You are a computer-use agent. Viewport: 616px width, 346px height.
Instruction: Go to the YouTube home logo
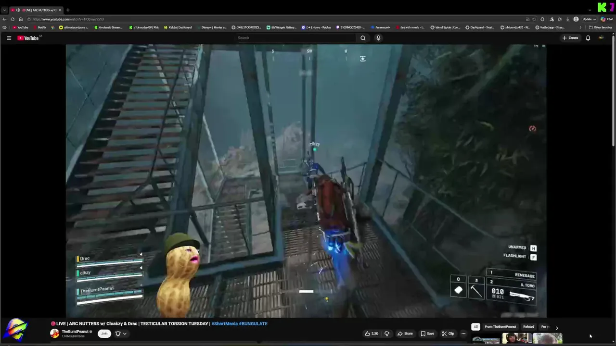pos(28,38)
